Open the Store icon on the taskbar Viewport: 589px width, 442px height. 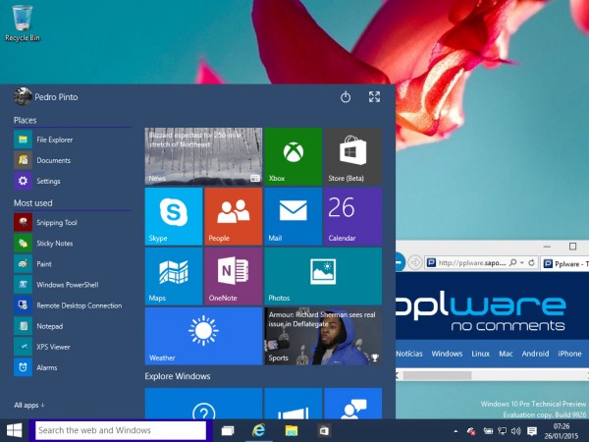(323, 430)
